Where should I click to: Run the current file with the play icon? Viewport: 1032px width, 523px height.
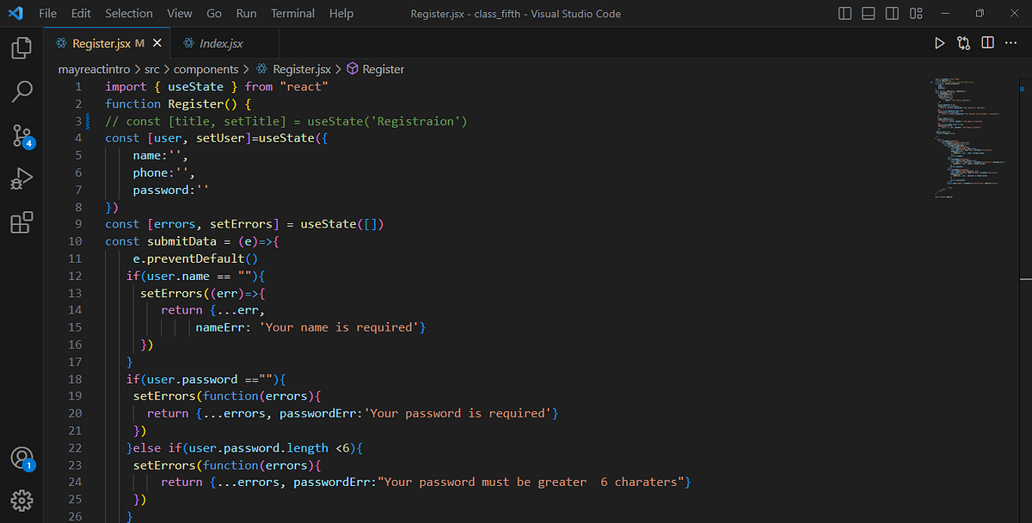tap(938, 42)
